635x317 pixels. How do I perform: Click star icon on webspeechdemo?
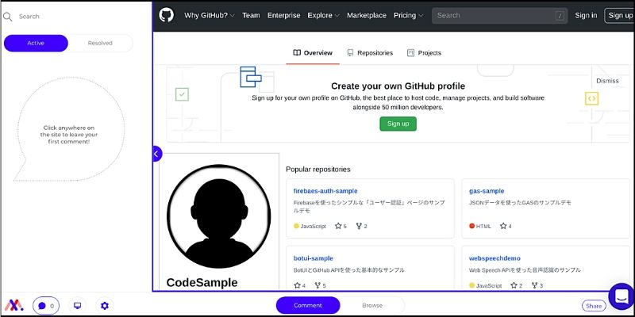[x=514, y=285]
